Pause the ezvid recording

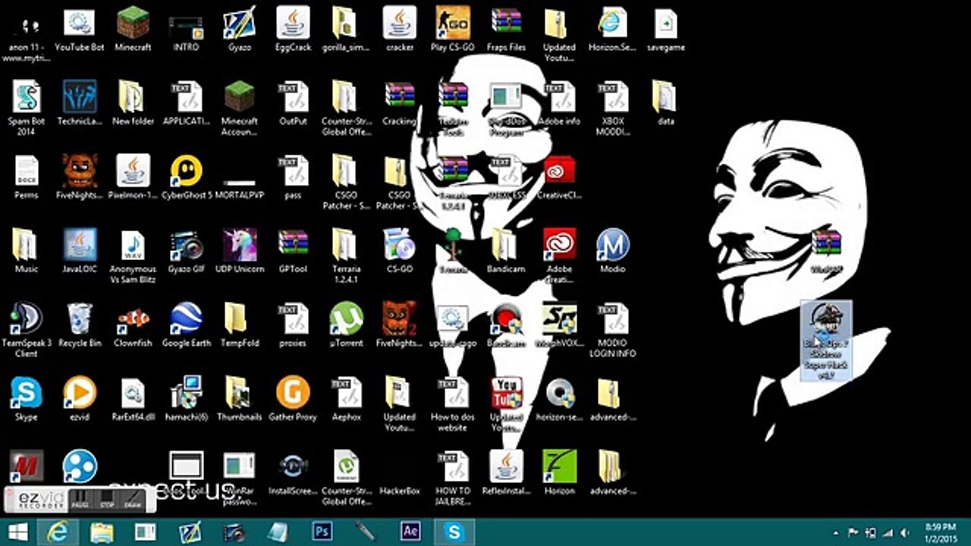point(80,500)
